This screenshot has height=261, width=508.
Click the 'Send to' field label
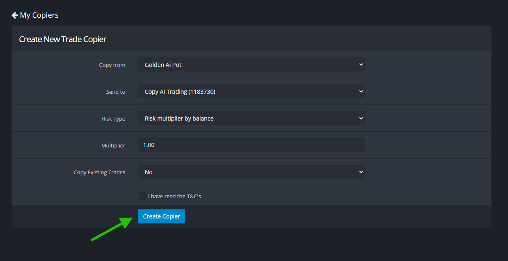point(115,92)
